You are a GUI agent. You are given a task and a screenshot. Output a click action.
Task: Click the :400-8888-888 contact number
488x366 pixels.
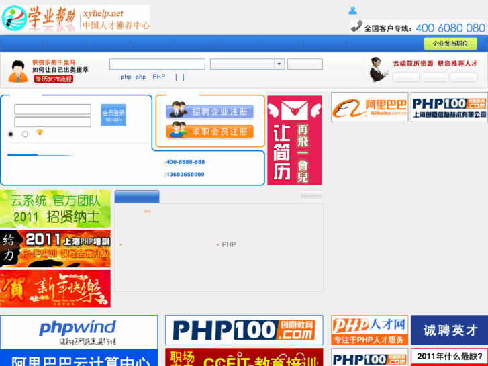click(x=185, y=162)
